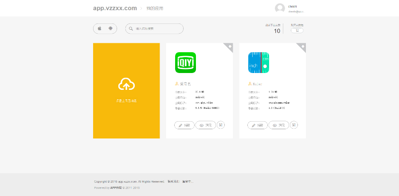Click the cheshi username
Viewport: 399px width, 196px height.
(x=293, y=6)
